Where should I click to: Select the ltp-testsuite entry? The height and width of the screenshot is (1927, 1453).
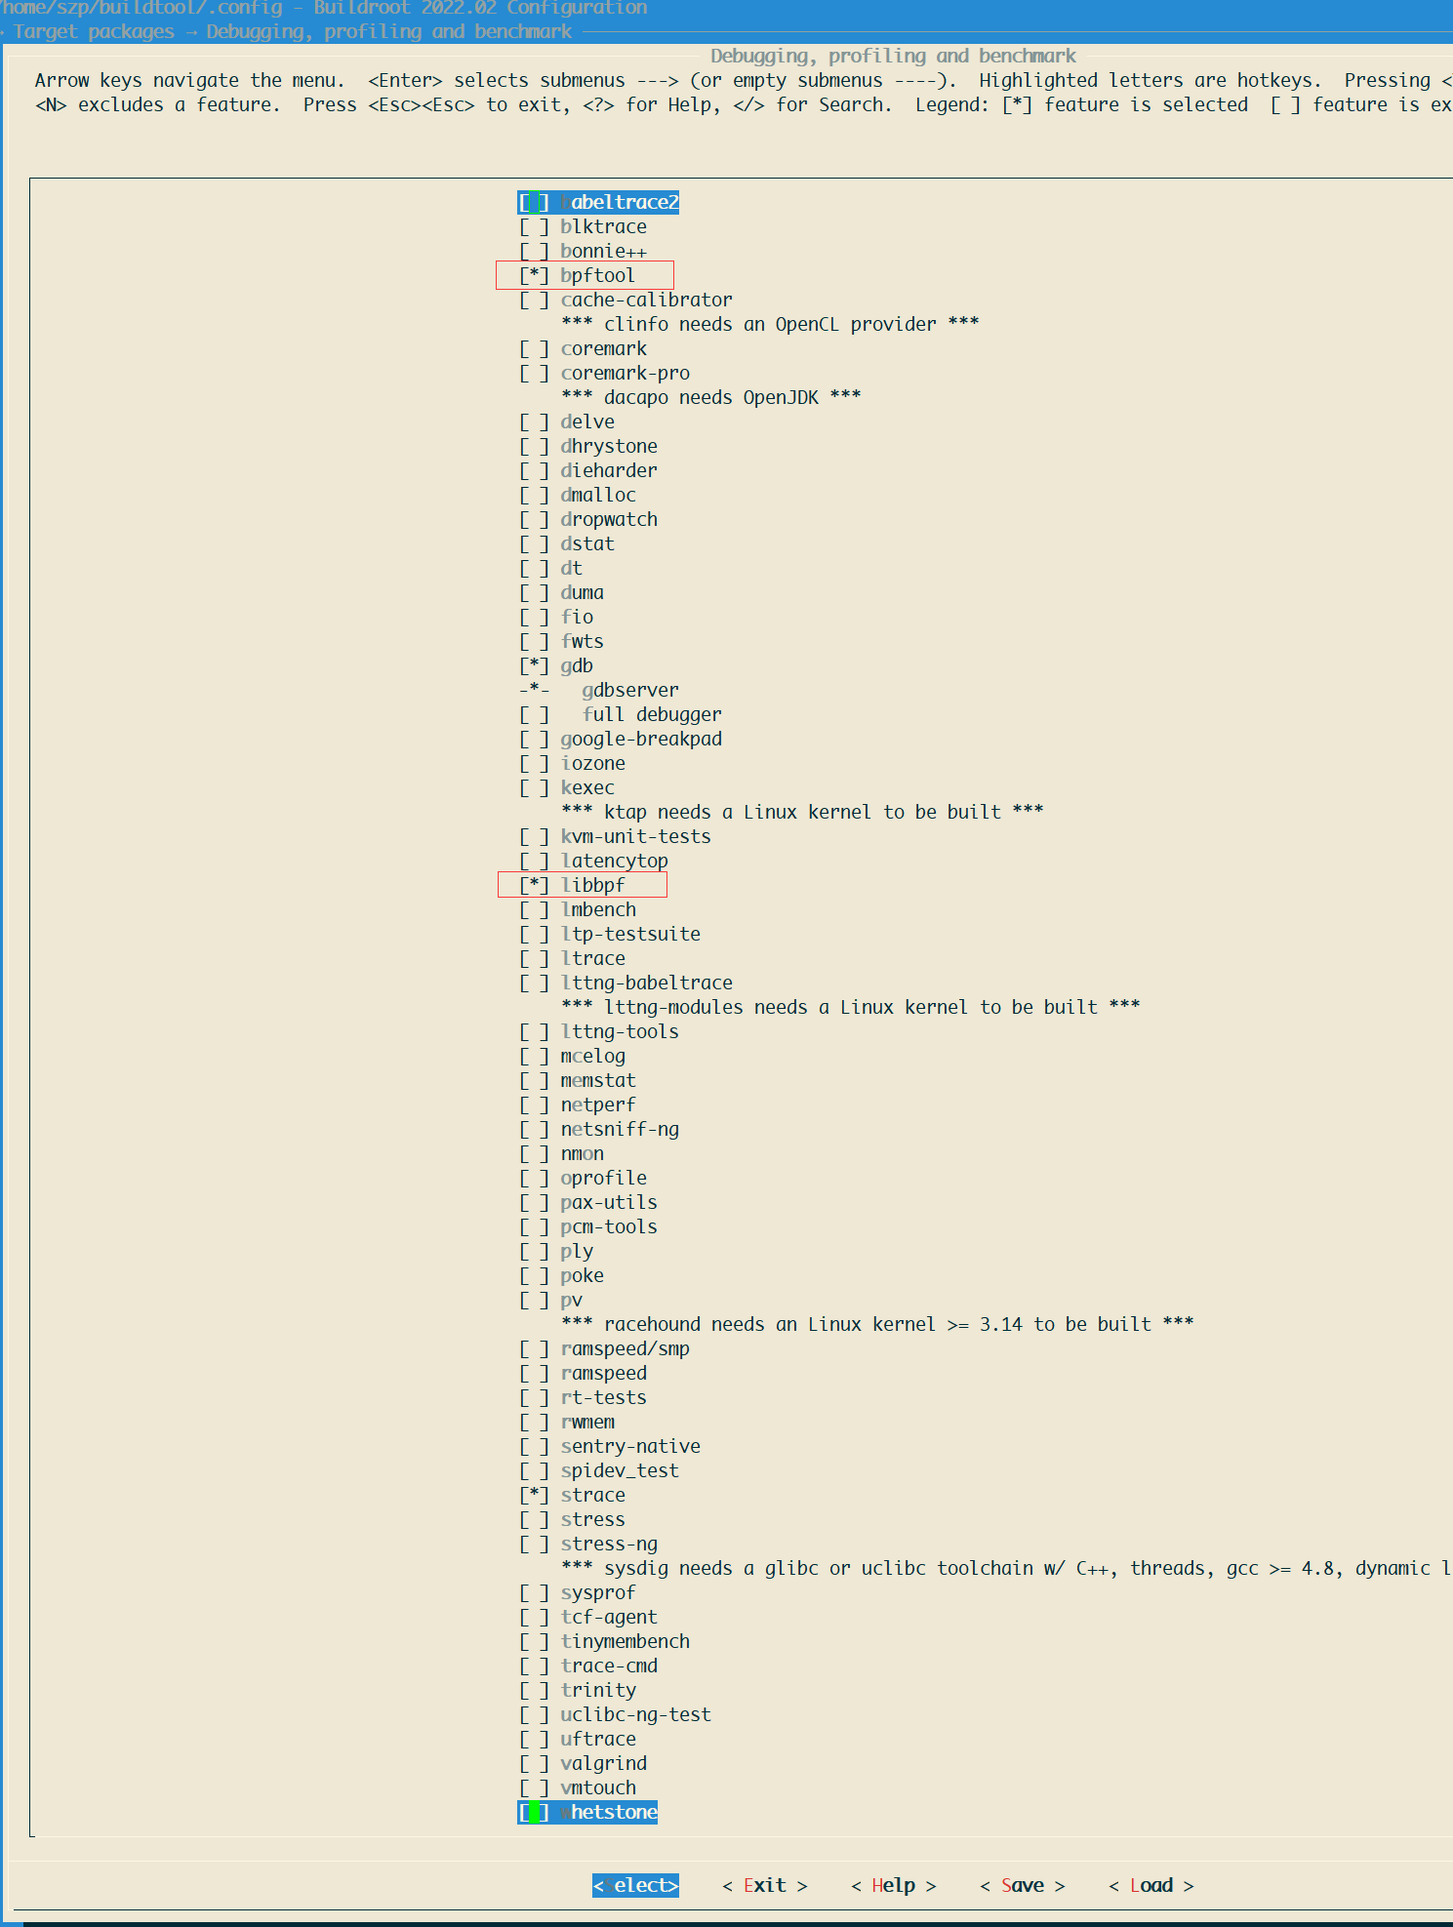[x=610, y=934]
